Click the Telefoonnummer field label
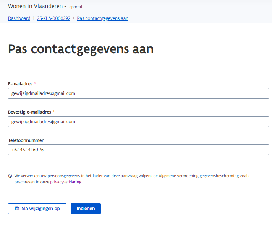Image resolution: width=272 pixels, height=225 pixels. tap(26, 140)
